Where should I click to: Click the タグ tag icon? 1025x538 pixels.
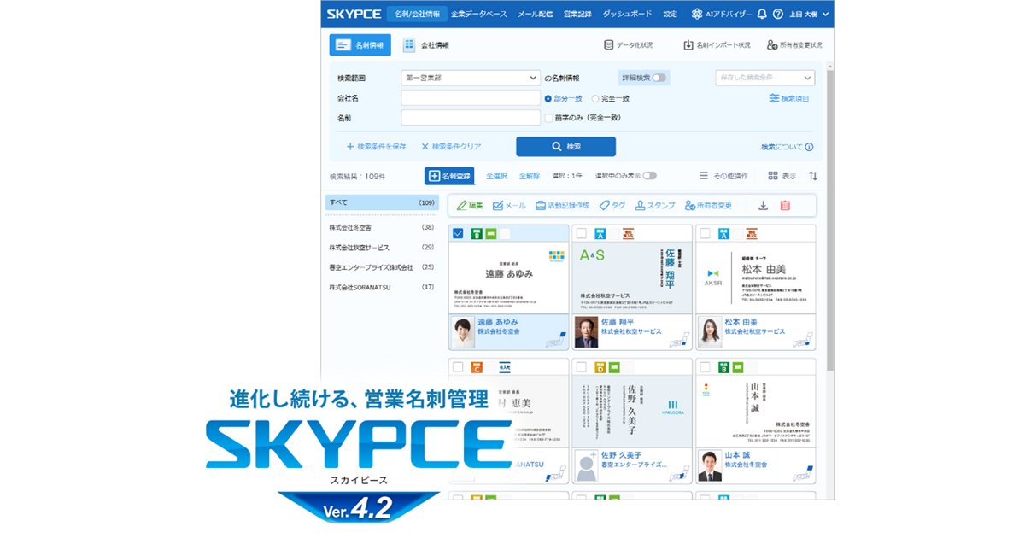point(604,206)
